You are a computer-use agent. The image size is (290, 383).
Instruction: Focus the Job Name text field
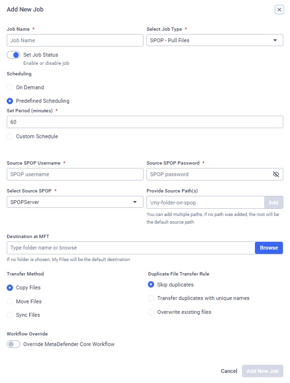tap(75, 40)
